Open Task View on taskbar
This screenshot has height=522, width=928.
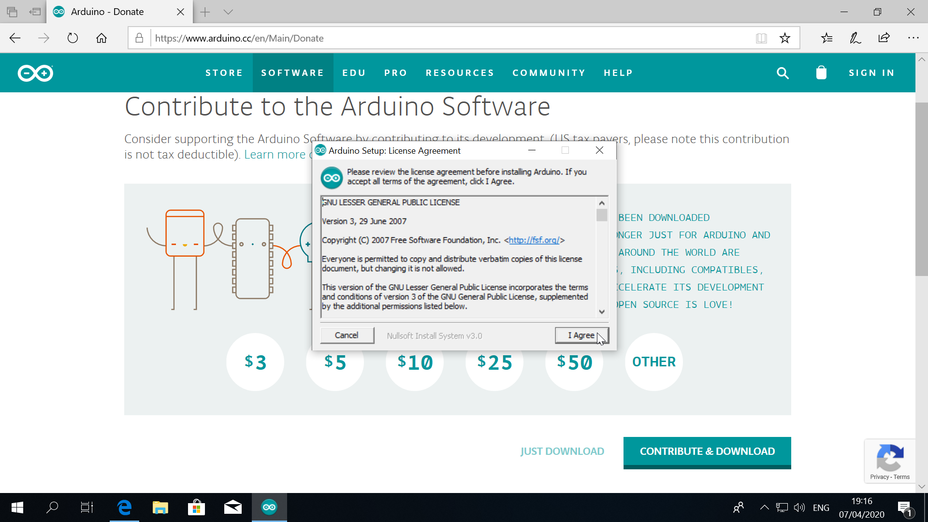(x=87, y=507)
